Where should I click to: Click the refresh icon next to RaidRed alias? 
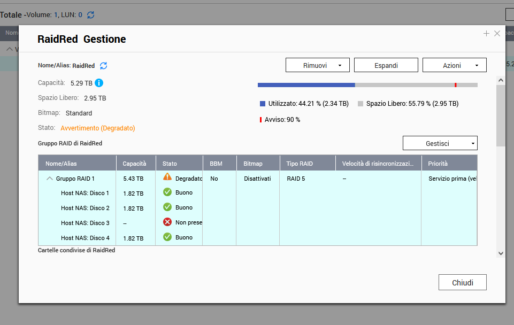click(x=104, y=66)
